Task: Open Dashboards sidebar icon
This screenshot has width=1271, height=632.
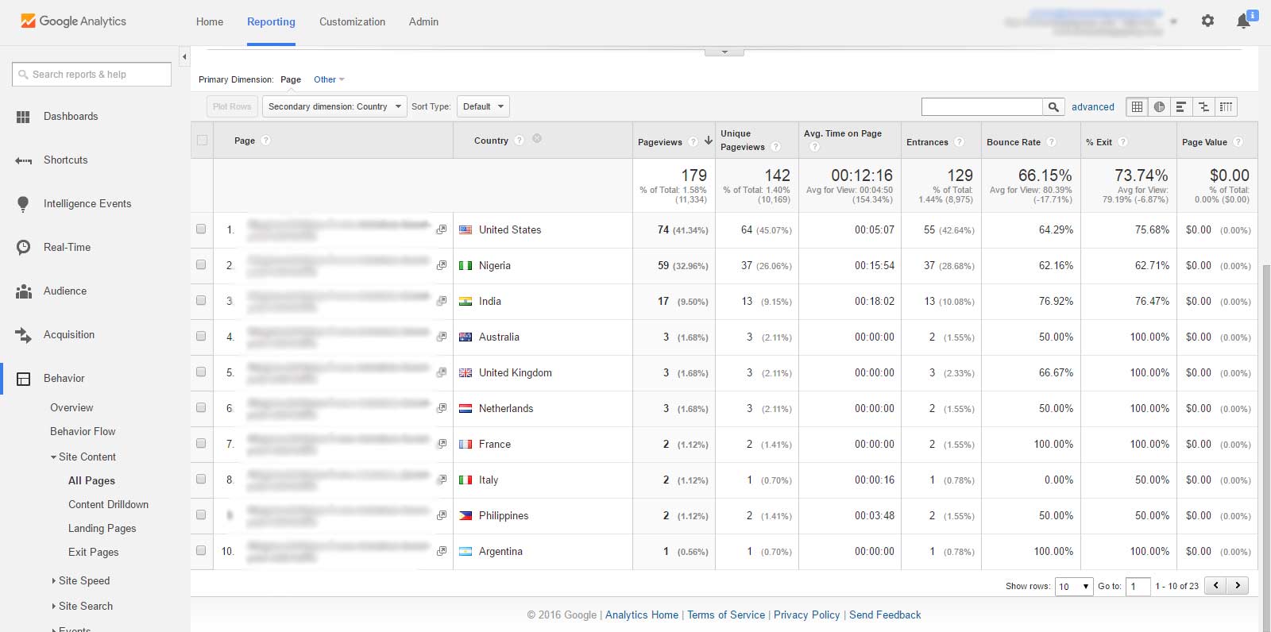Action: click(x=23, y=117)
